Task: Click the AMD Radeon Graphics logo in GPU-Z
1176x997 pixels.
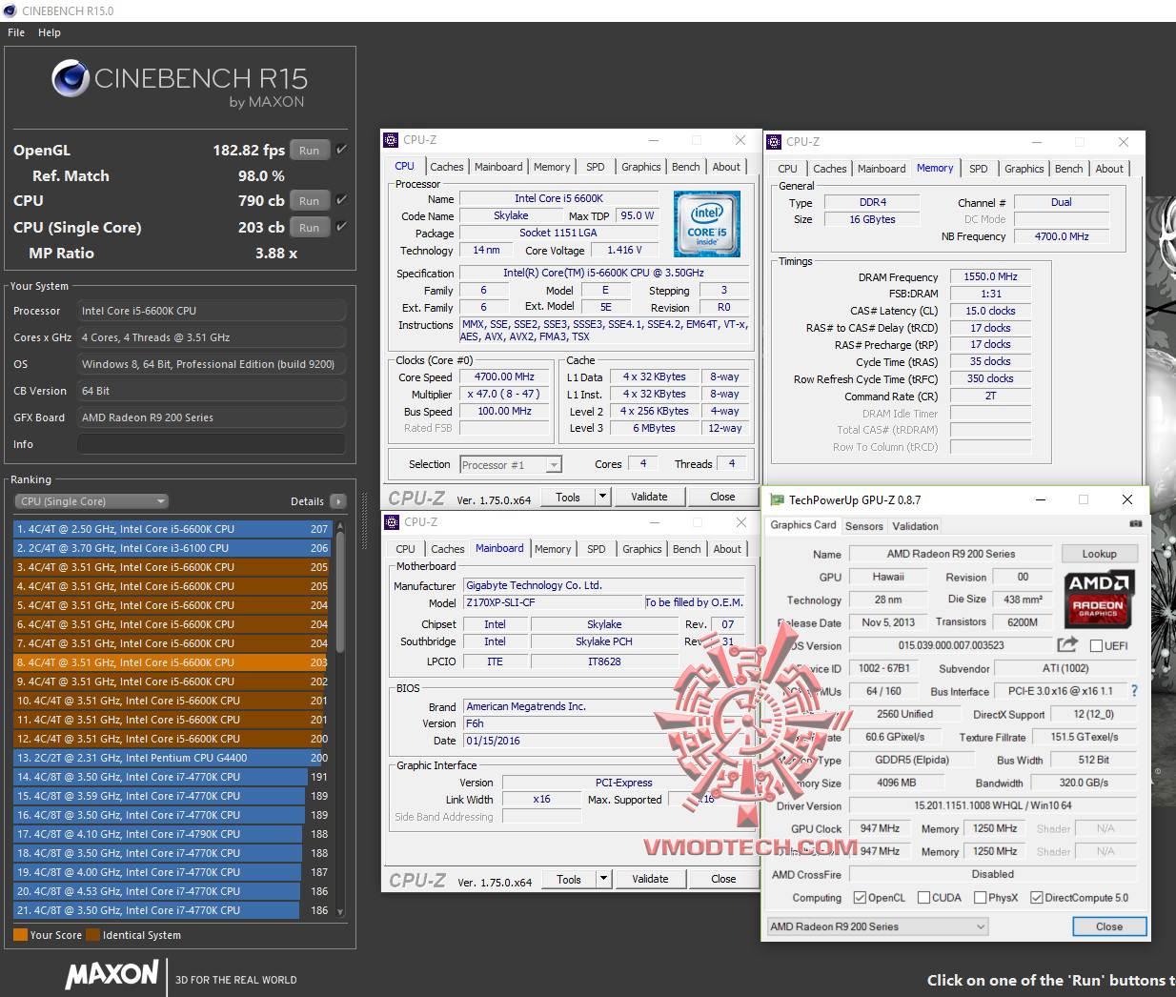Action: click(x=1098, y=599)
